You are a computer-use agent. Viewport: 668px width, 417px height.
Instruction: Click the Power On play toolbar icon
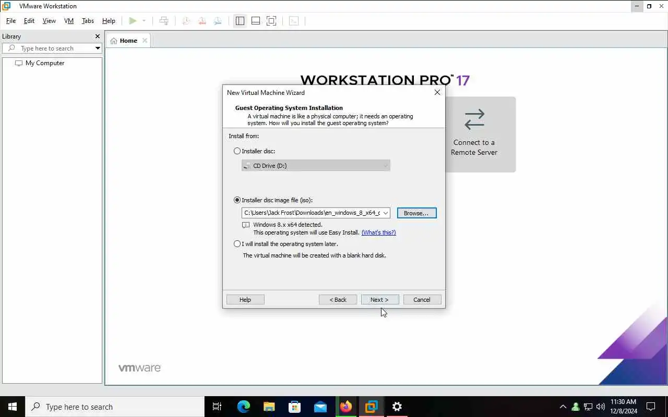pos(133,21)
